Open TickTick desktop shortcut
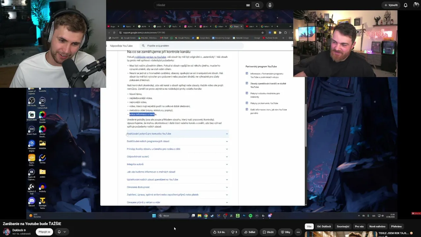The width and height of the screenshot is (421, 237). [x=42, y=159]
